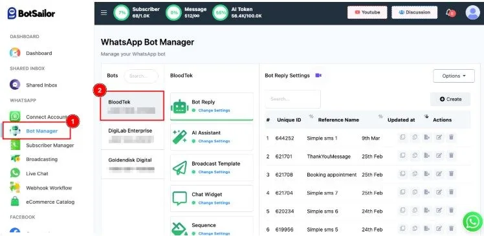Sort by Unique ID column
The height and width of the screenshot is (236, 484).
[x=289, y=120]
